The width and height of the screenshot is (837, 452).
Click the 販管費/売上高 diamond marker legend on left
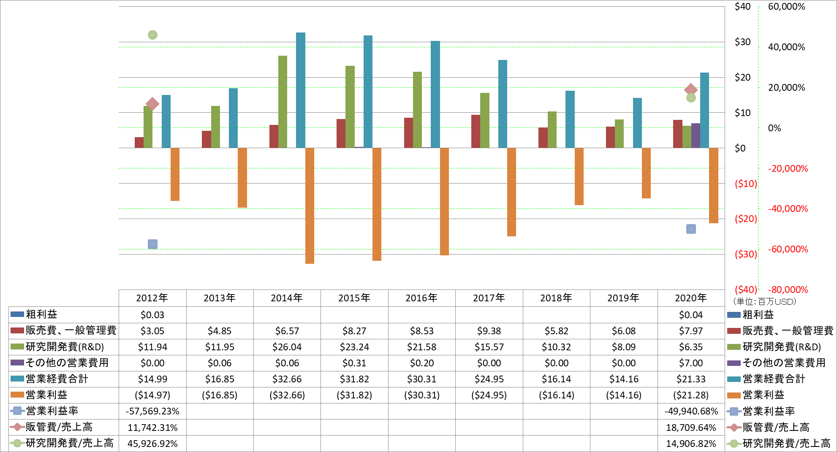(x=17, y=427)
